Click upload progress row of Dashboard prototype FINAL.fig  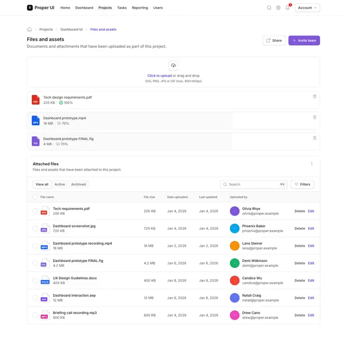[x=173, y=142]
